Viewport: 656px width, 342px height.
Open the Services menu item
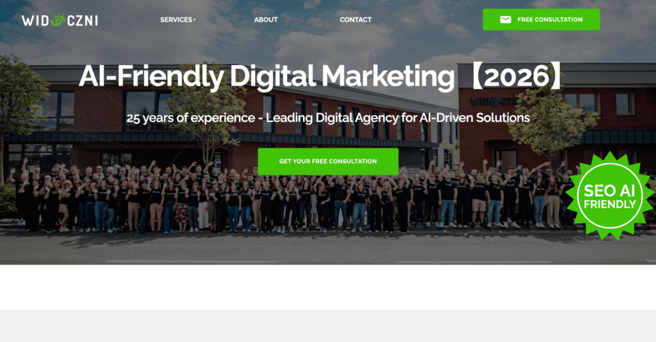point(178,20)
